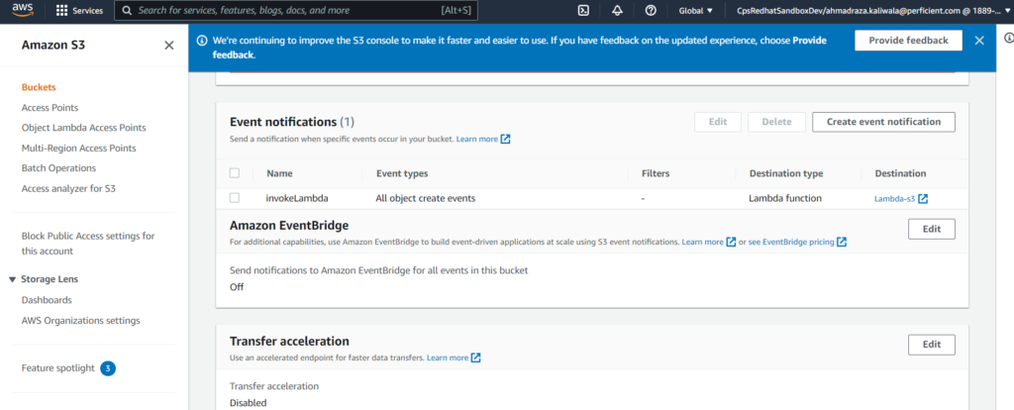The image size is (1014, 410).
Task: Click the Transfer acceleration Disabled value
Action: point(249,403)
